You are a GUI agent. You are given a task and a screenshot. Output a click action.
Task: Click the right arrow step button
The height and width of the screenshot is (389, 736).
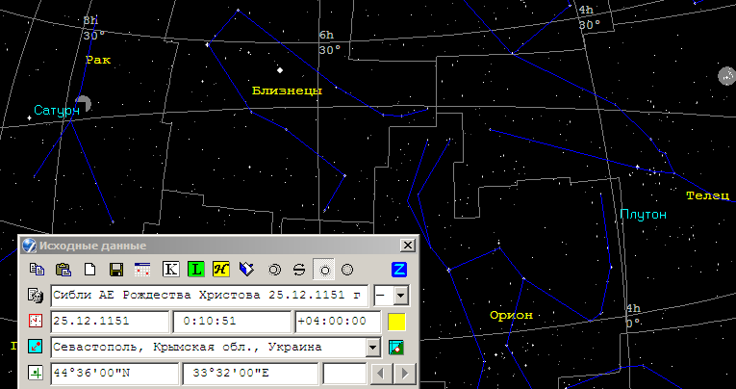(405, 374)
